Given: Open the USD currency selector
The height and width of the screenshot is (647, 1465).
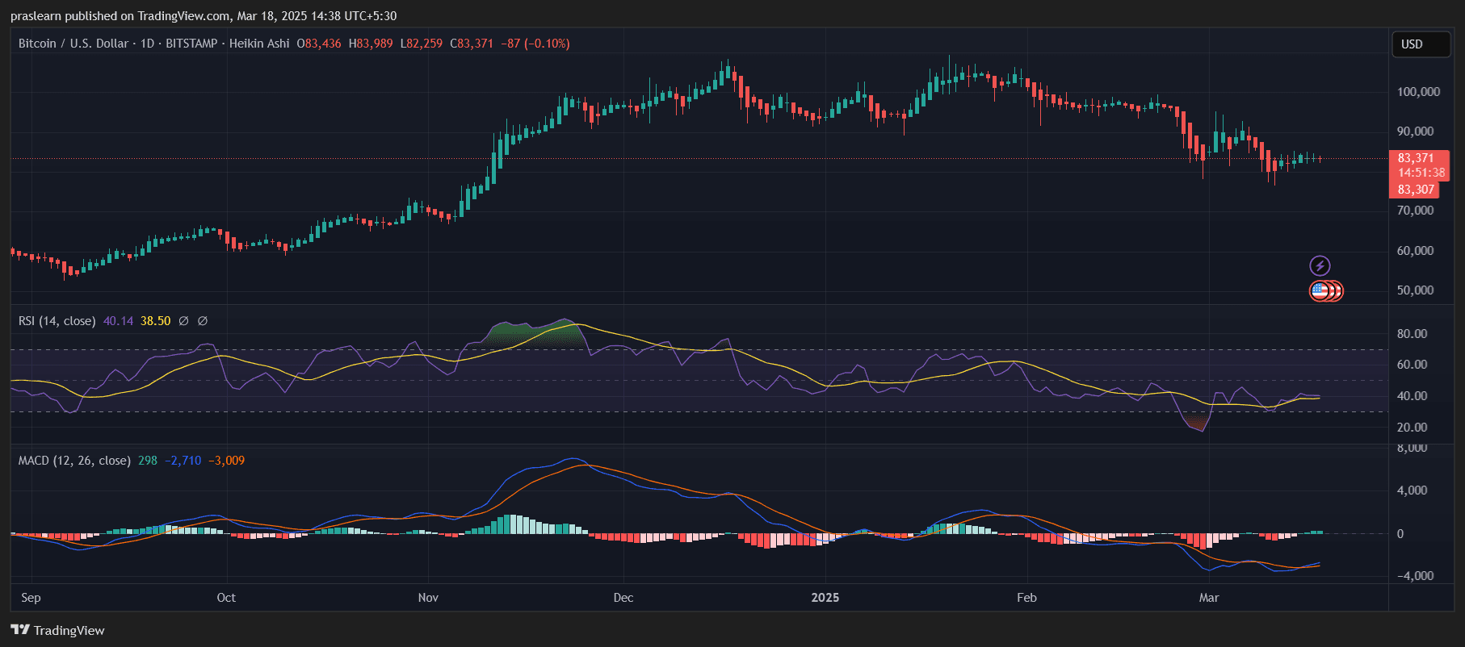Looking at the screenshot, I should click(1421, 44).
